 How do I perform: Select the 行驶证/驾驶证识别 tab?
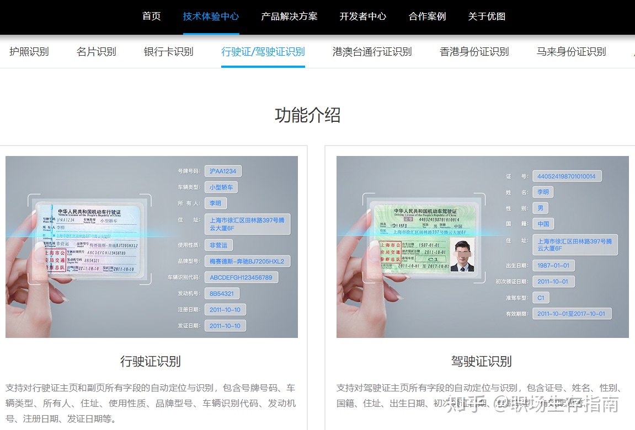263,52
